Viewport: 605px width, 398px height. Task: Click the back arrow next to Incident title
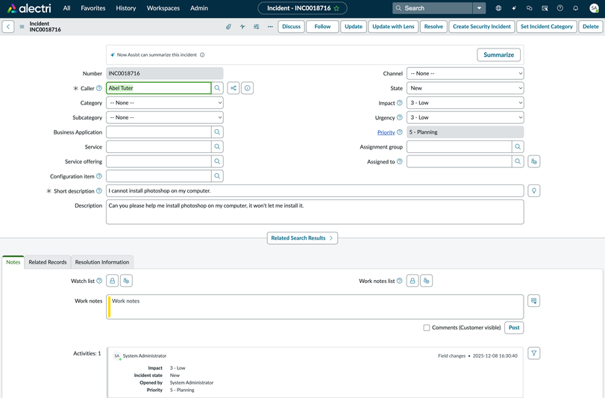[x=8, y=27]
